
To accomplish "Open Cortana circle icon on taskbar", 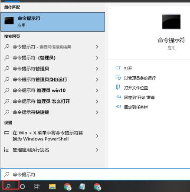I will click(23, 186).
